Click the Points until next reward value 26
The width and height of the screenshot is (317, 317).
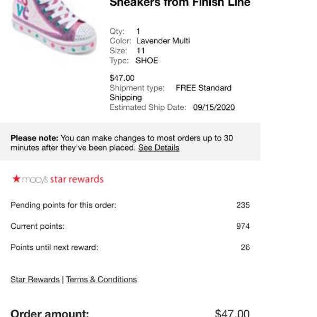(245, 247)
